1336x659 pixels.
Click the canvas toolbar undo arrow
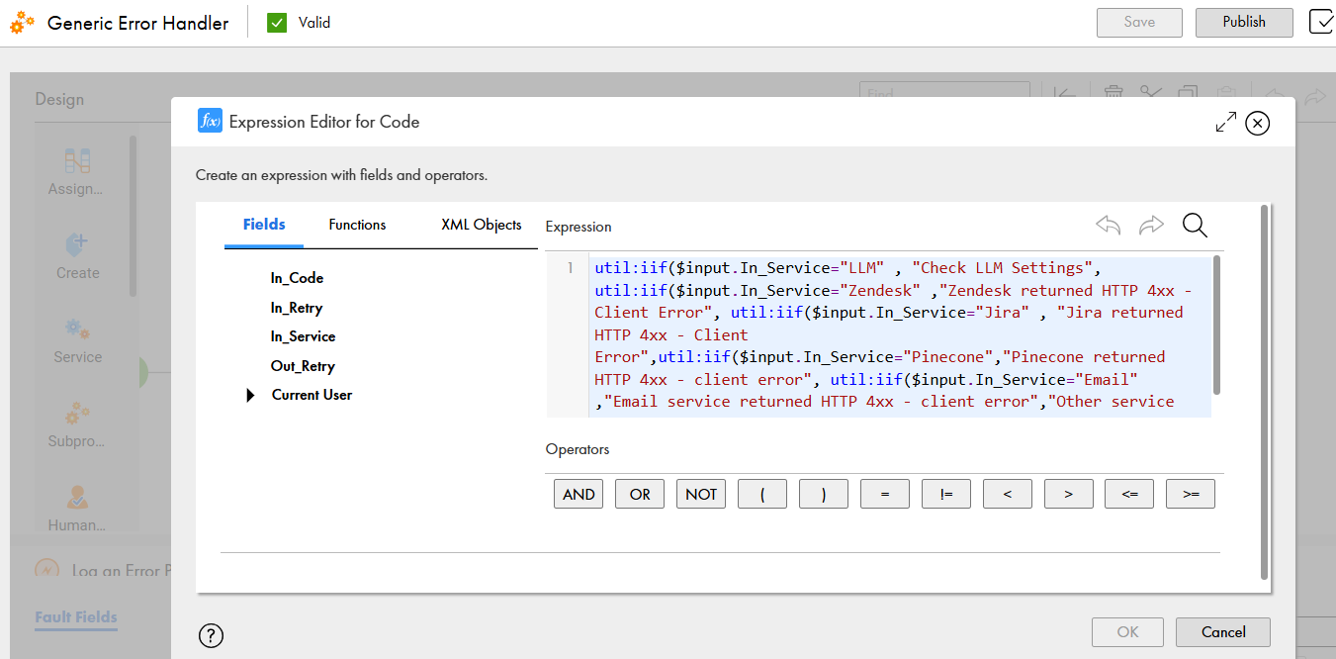pos(1276,96)
